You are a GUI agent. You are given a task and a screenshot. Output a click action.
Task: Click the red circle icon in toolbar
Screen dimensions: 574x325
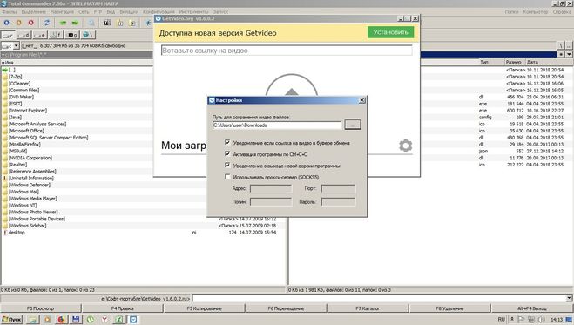[31, 23]
